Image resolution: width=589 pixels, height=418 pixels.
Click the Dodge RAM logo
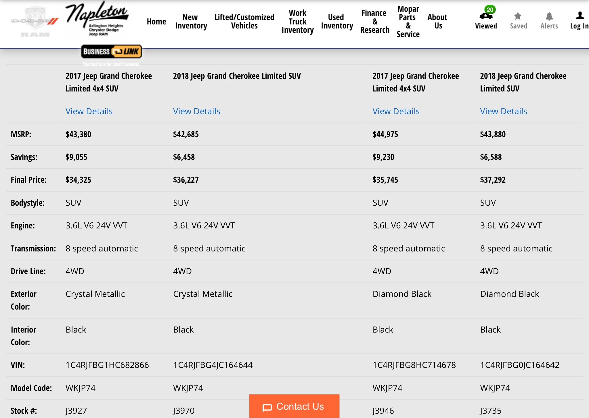[35, 22]
